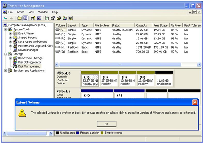Select the (G:) row in volume list
Screen dimensions: 204x144
click(x=128, y=43)
